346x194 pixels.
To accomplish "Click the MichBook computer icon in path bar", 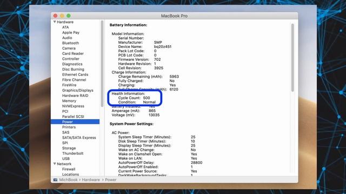I will coord(55,179).
